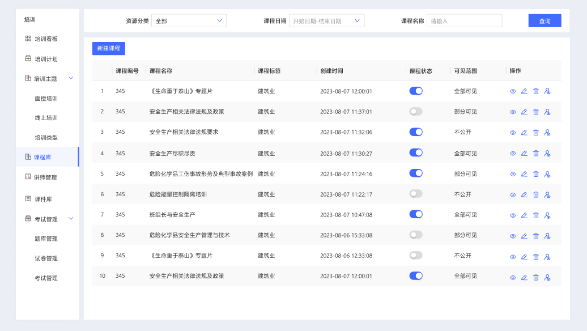Click the edit icon for 危险能量控制隔离培训

click(x=524, y=194)
